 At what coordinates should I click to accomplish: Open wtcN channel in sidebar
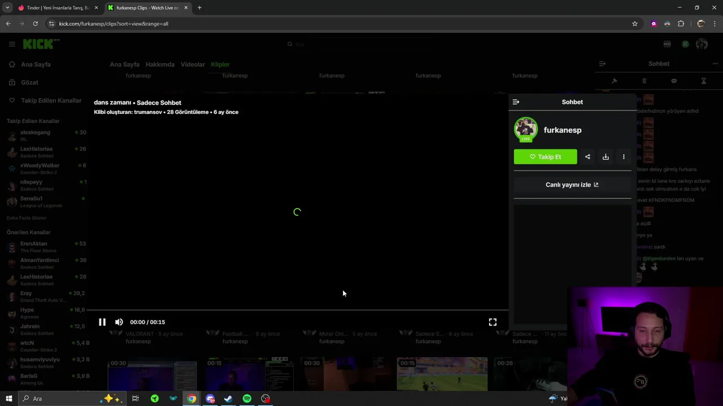click(46, 346)
